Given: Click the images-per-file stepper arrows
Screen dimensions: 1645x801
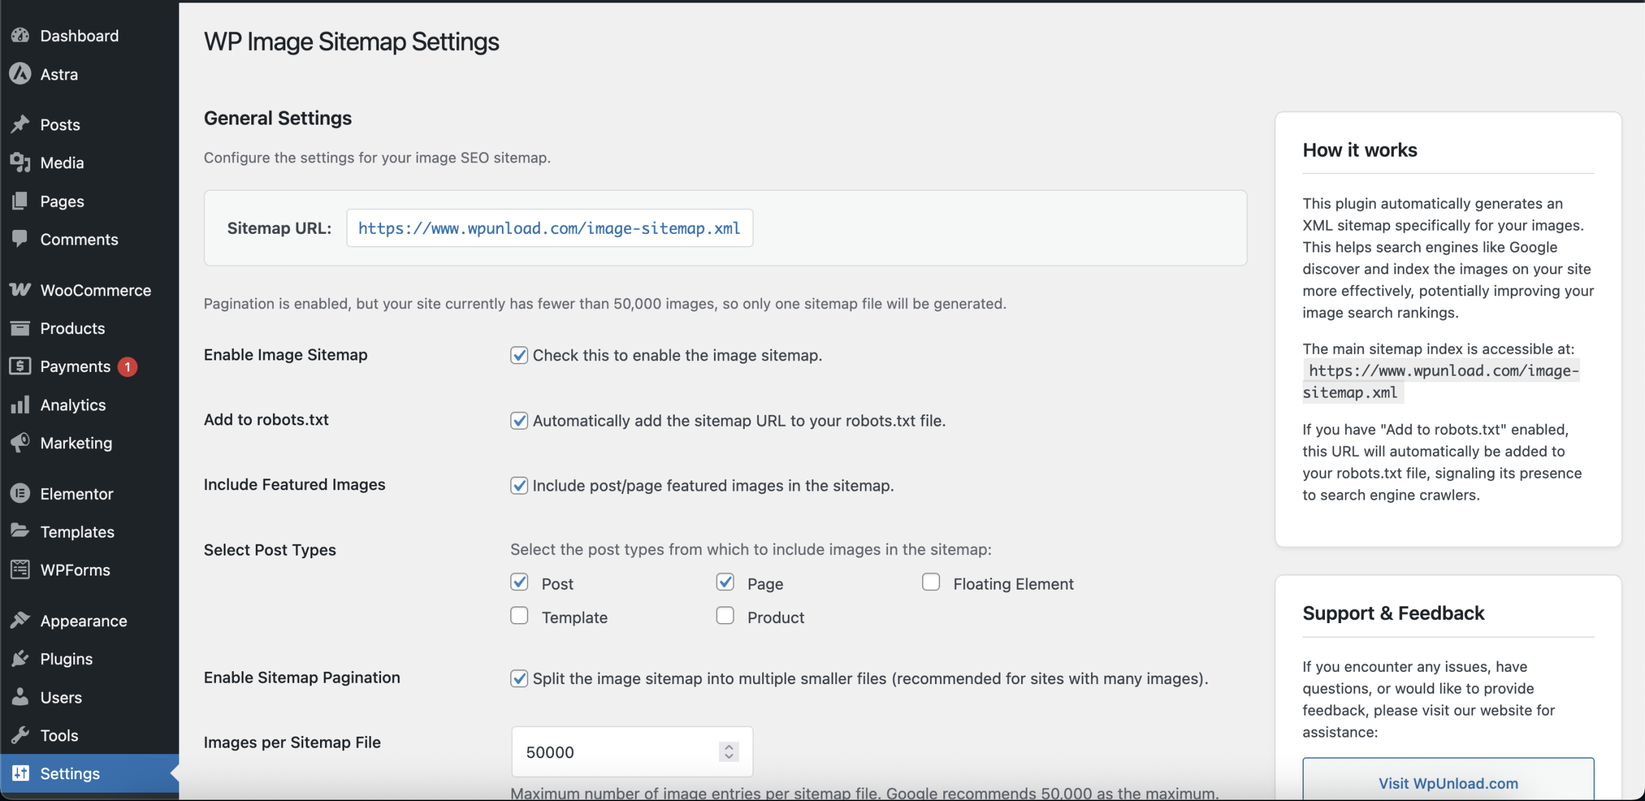Looking at the screenshot, I should pyautogui.click(x=729, y=752).
